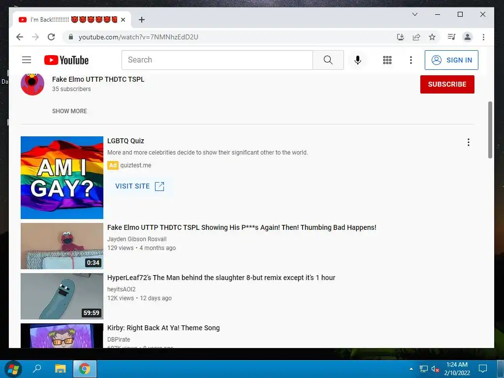Viewport: 504px width, 378px height.
Task: Click the AM I GAY ad thumbnail
Action: (62, 177)
